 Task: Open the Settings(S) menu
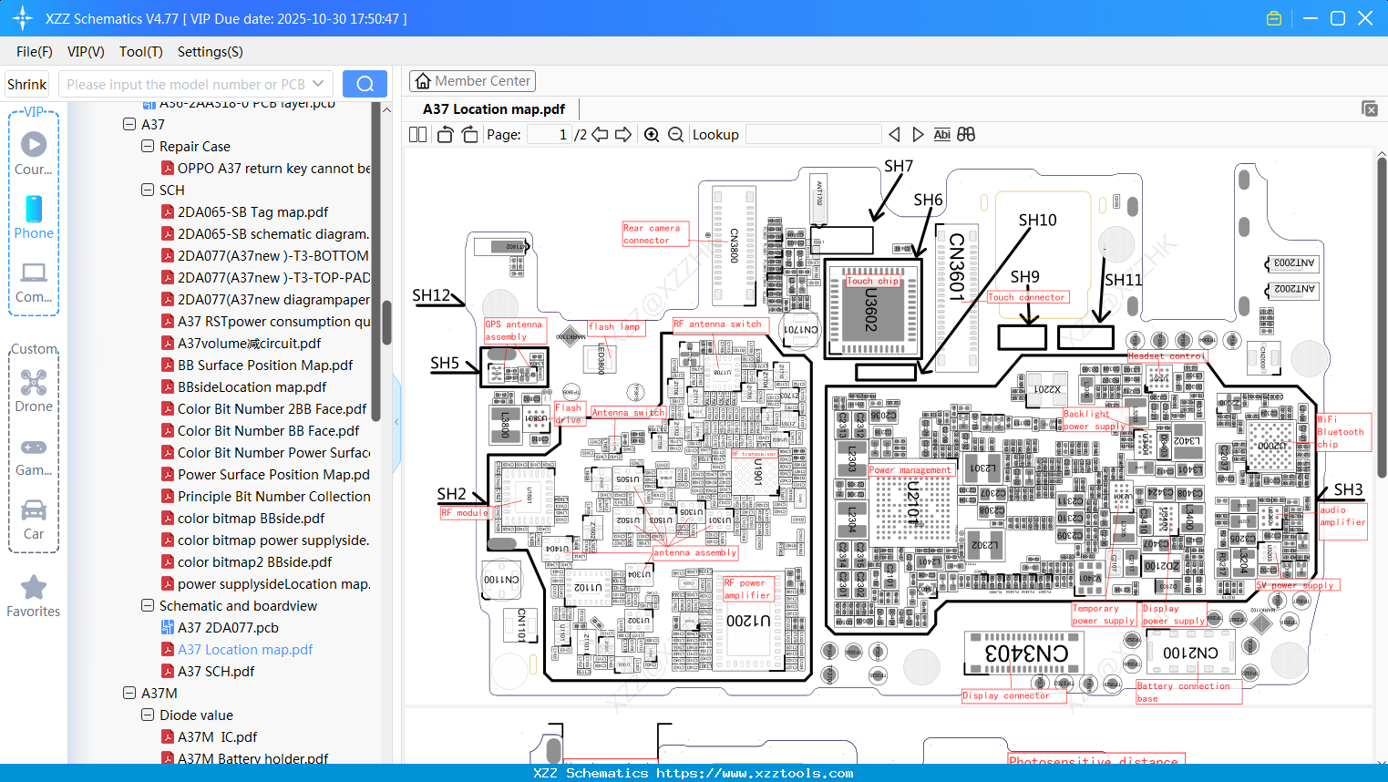(x=211, y=52)
